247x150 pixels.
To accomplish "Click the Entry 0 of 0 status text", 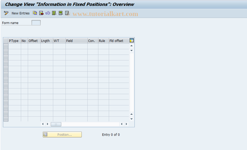I will [x=111, y=135].
